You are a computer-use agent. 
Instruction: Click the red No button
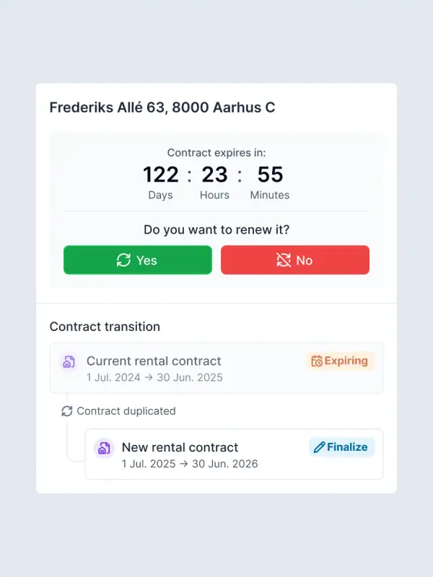(294, 260)
